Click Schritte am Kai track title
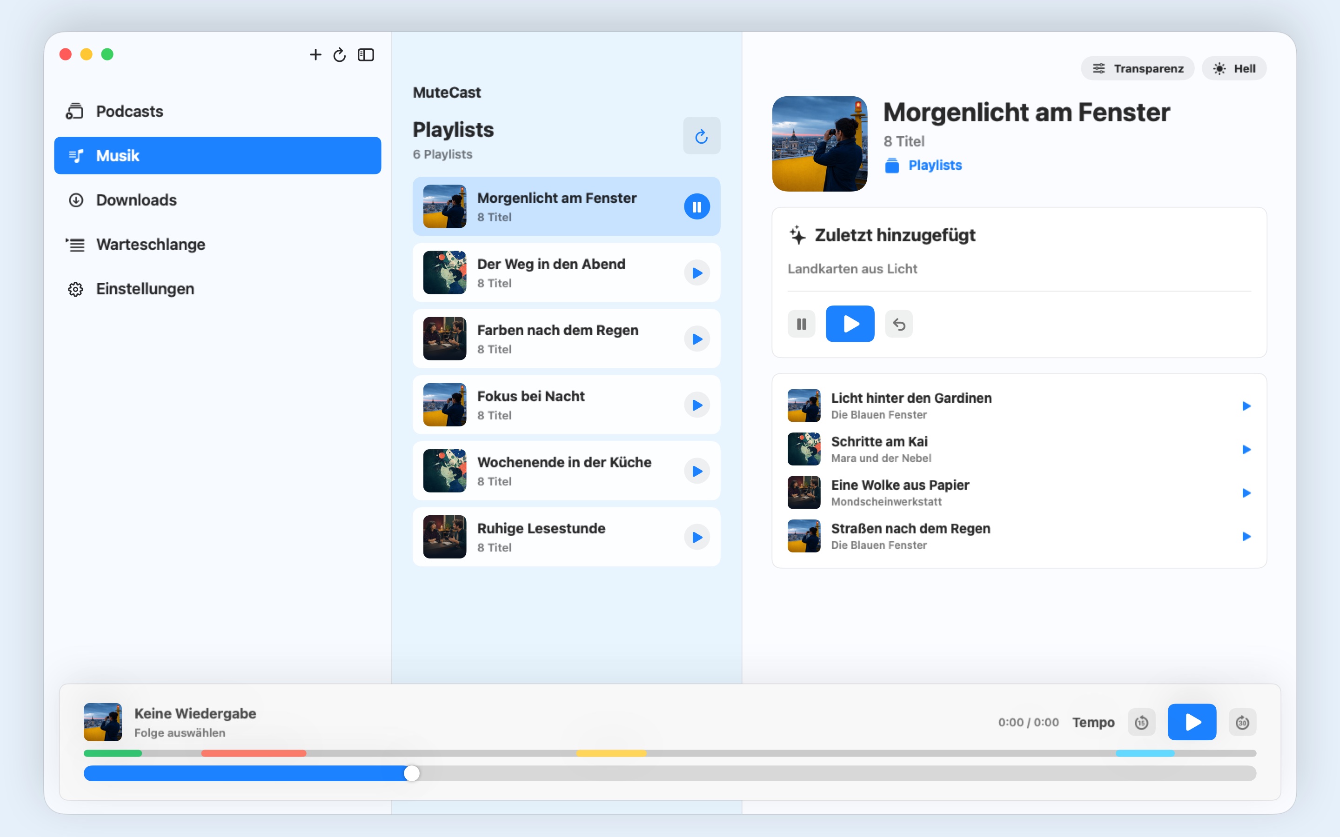 pyautogui.click(x=879, y=442)
